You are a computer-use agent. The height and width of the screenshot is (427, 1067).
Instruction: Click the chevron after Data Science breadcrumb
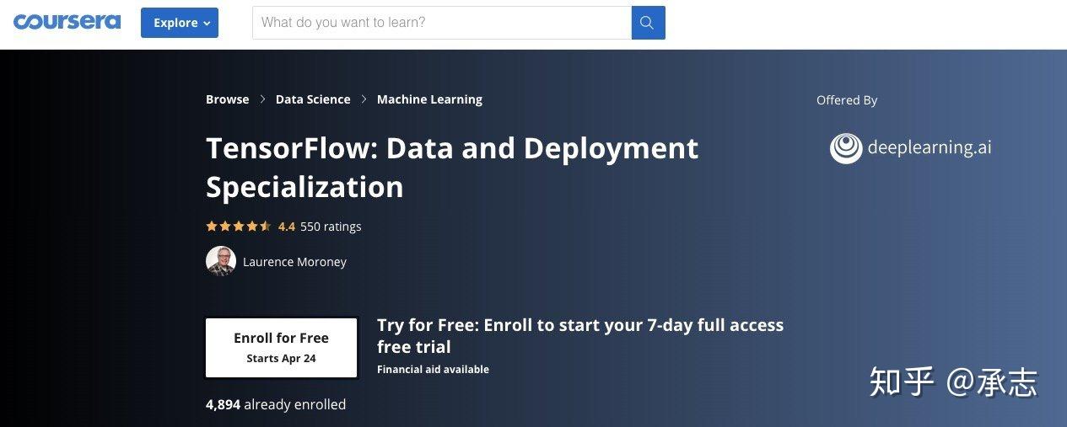[364, 99]
